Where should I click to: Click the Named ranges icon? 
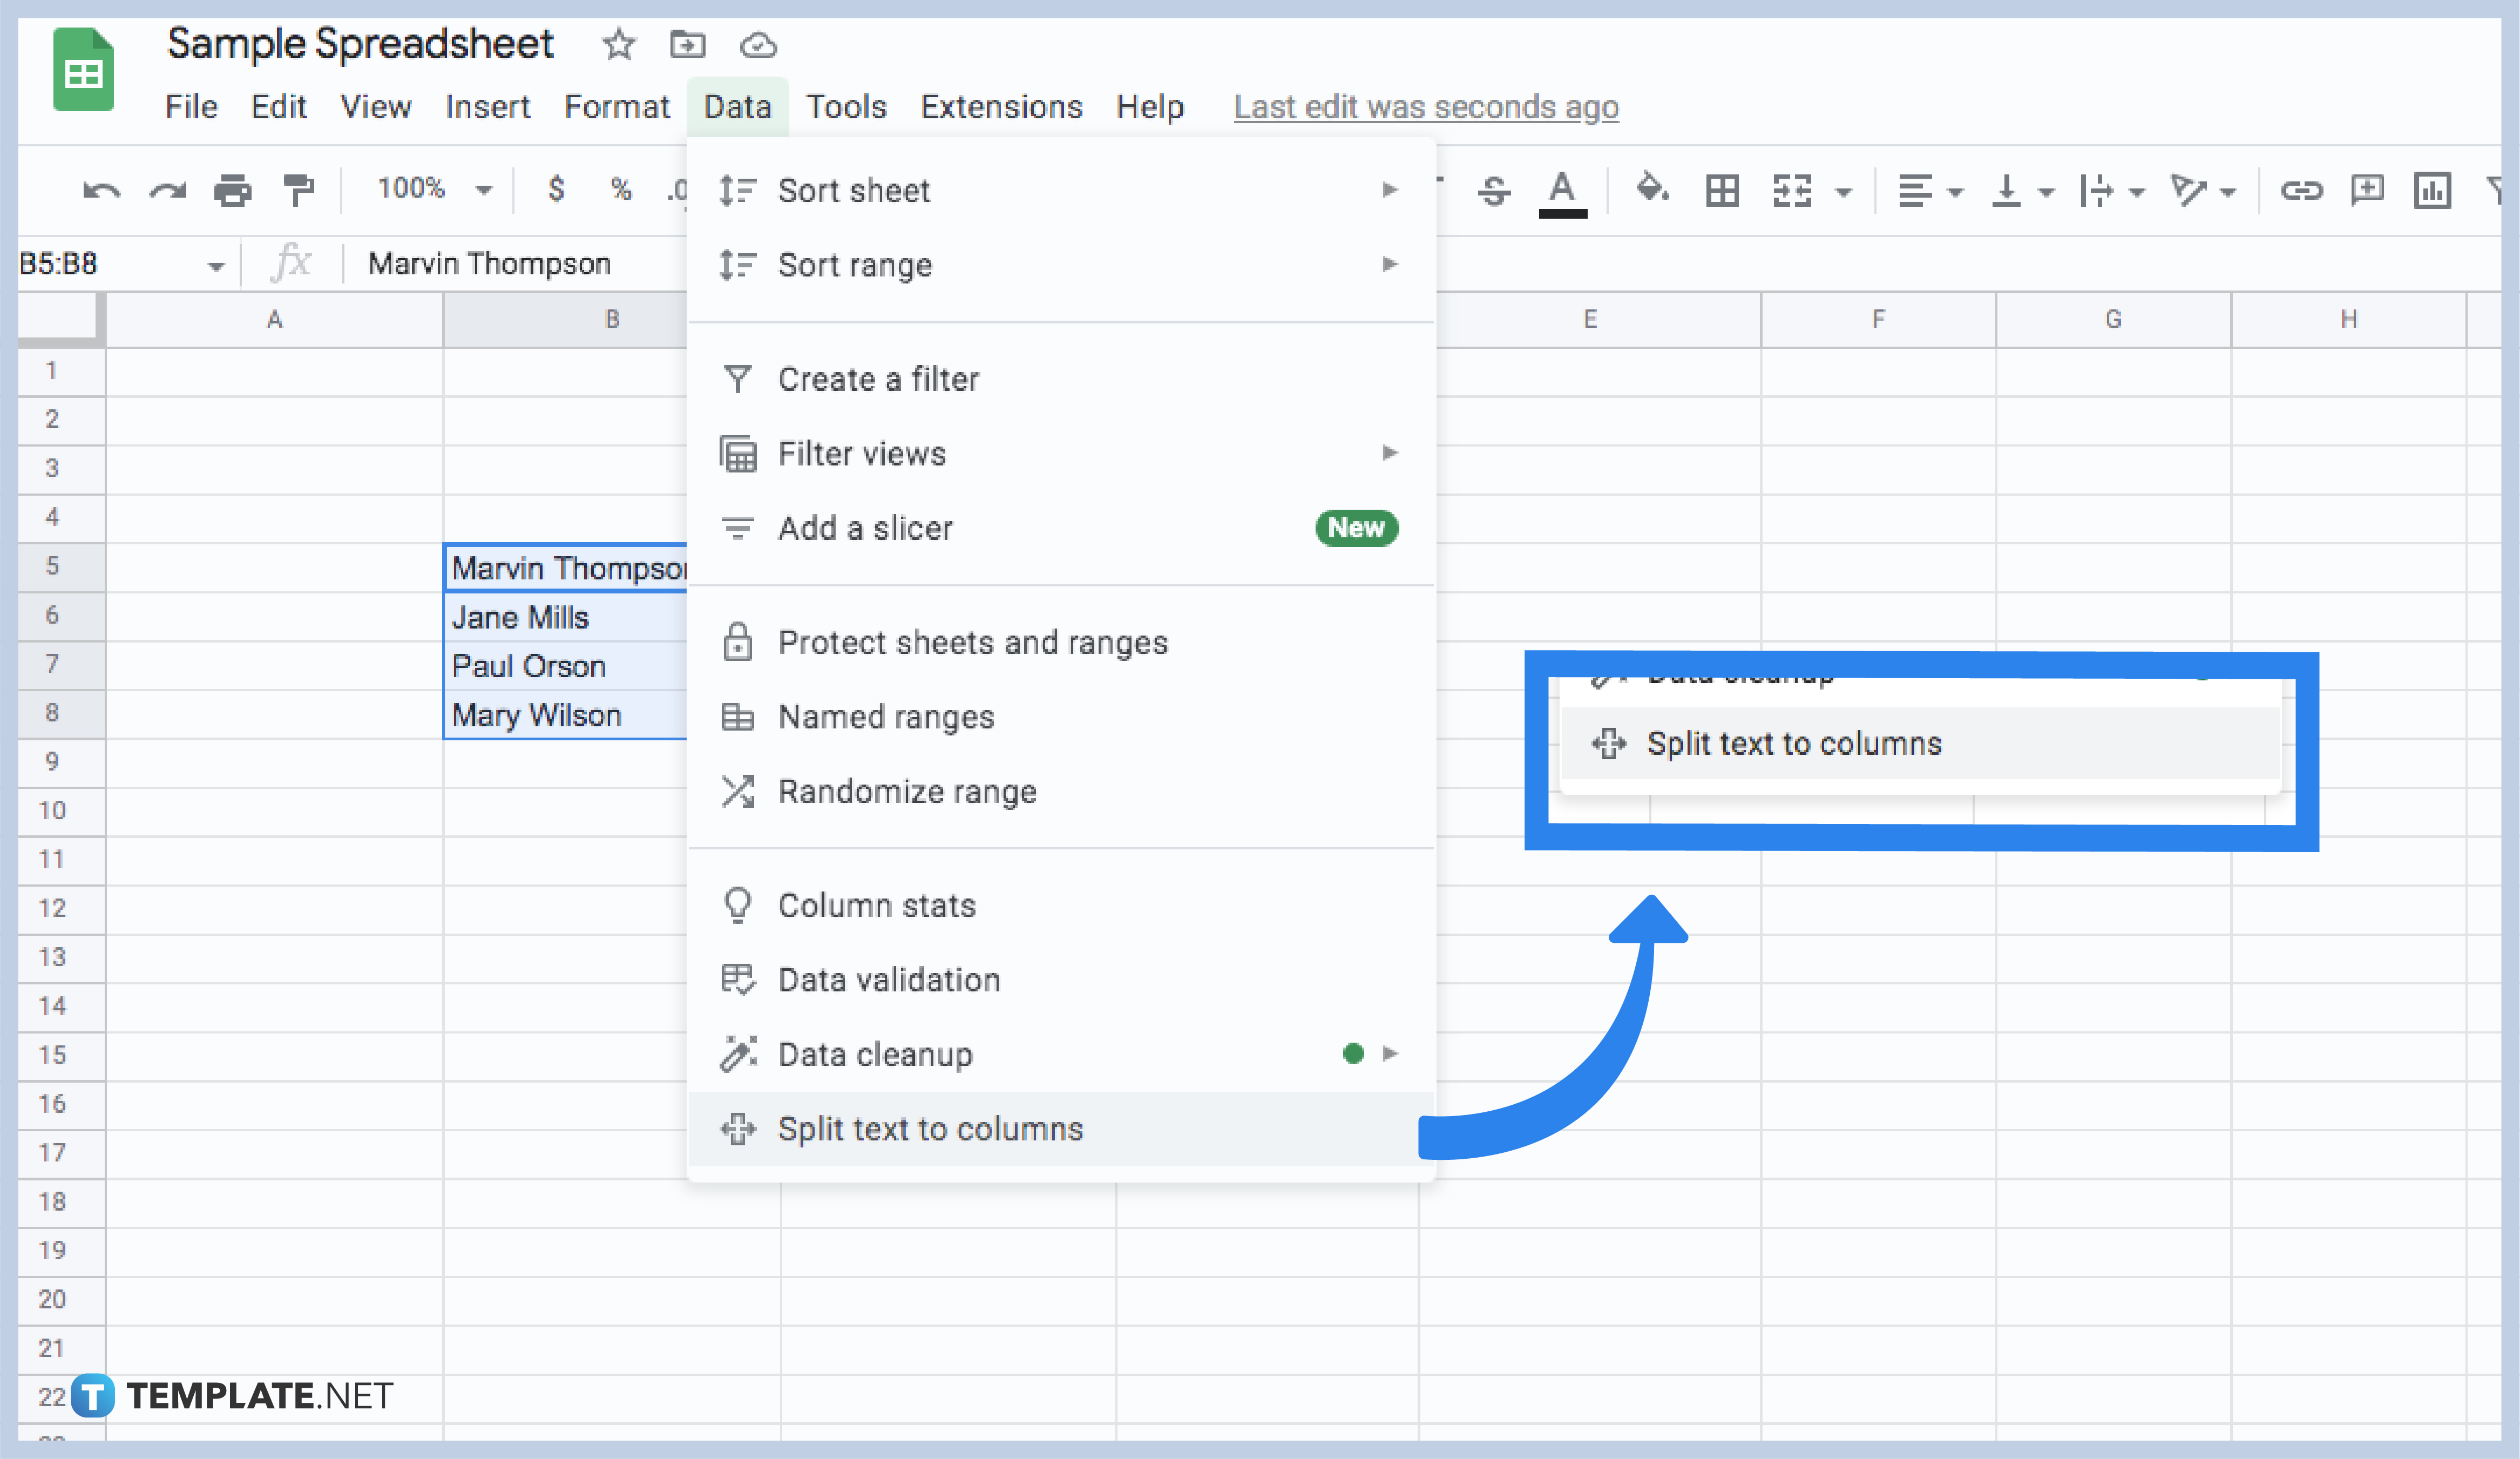[737, 715]
